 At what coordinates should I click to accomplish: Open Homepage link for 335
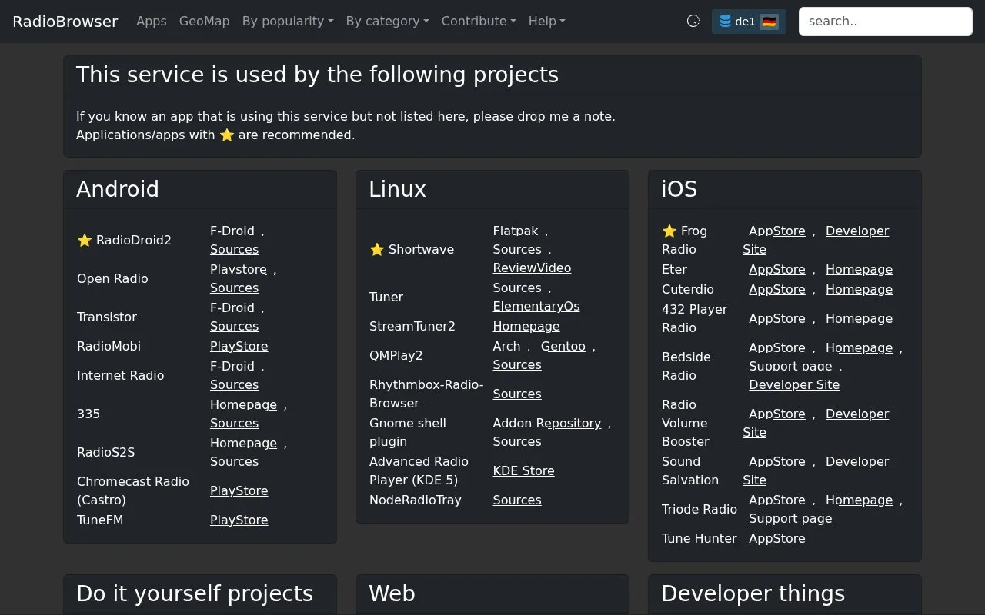pyautogui.click(x=244, y=405)
